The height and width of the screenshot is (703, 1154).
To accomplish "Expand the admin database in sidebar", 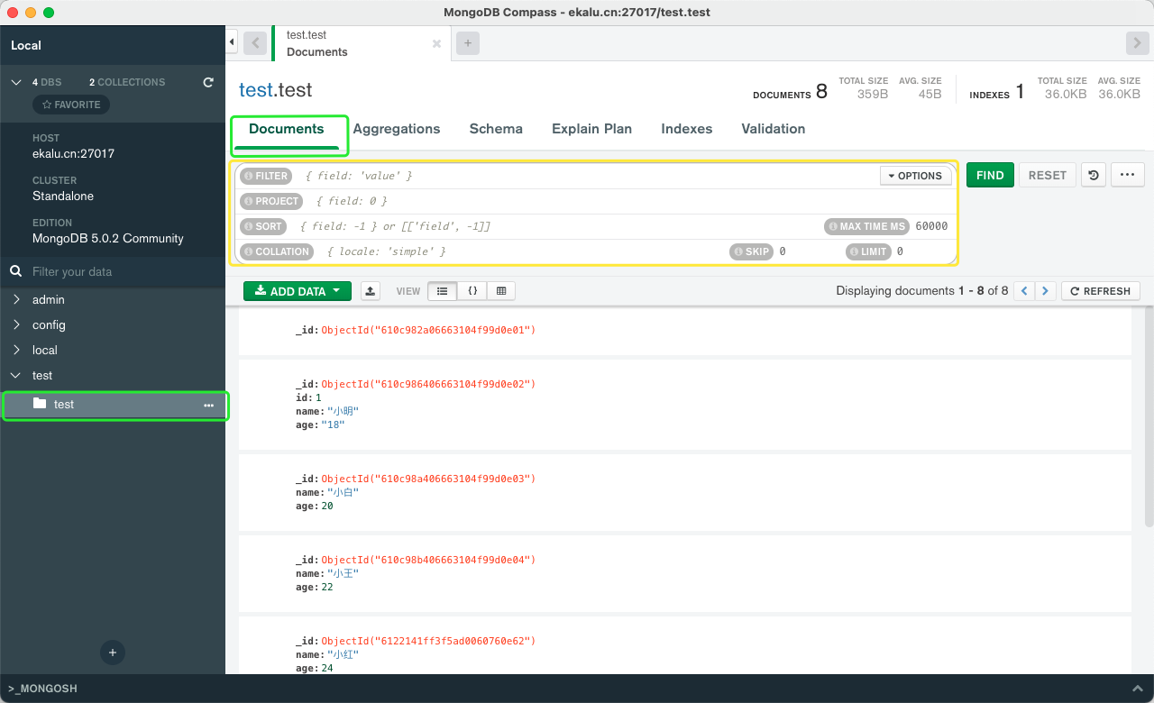I will [15, 299].
